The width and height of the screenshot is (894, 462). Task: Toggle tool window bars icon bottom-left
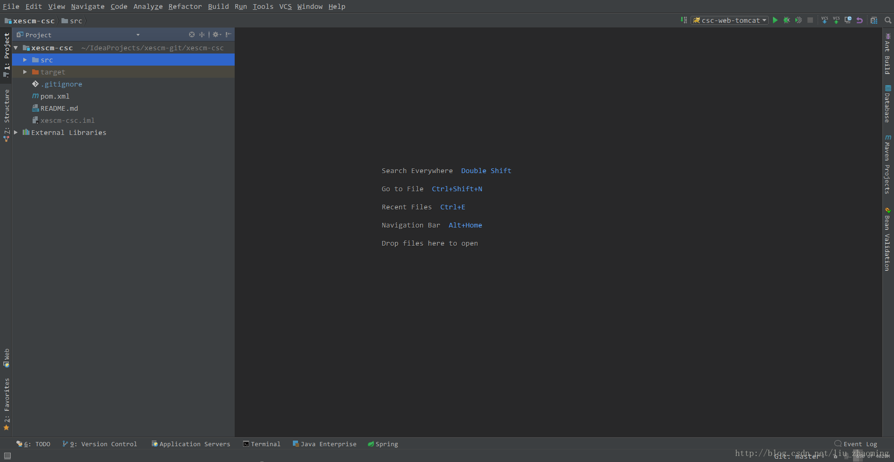click(7, 456)
